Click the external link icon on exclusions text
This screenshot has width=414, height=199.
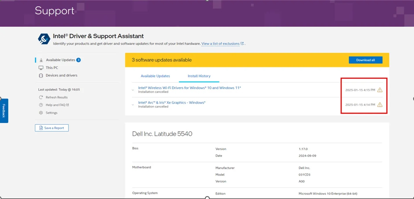(x=242, y=44)
